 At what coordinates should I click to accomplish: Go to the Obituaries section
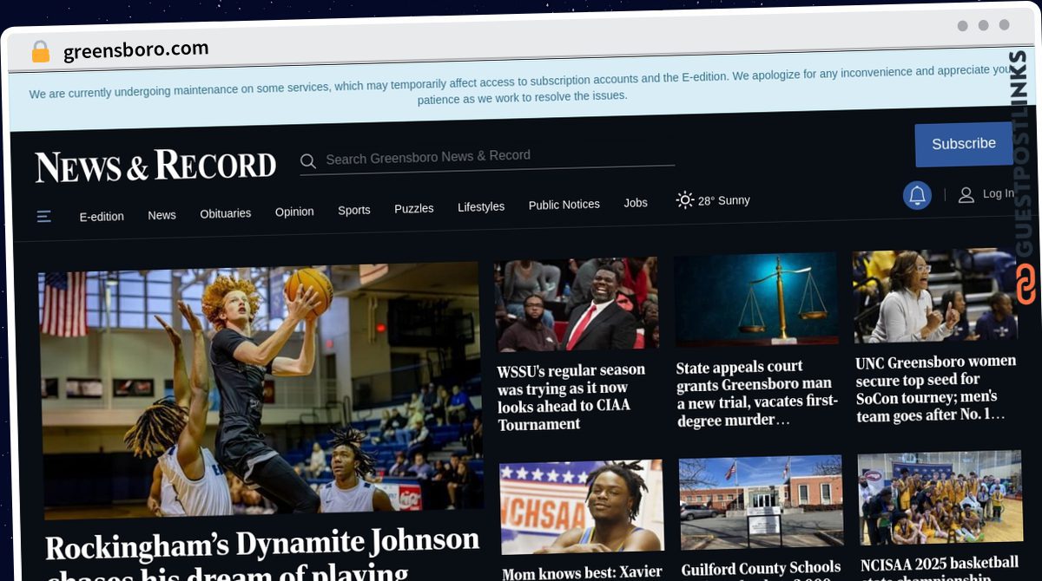click(225, 213)
